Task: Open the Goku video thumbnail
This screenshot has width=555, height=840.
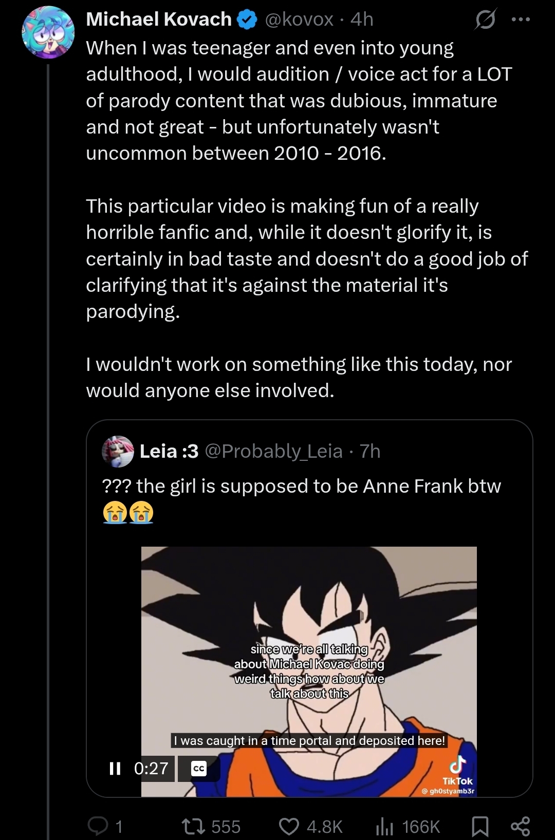Action: pyautogui.click(x=309, y=671)
